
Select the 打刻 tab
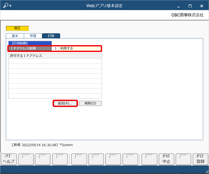pos(51,36)
